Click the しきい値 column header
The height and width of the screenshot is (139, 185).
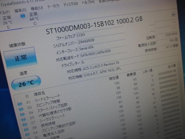[147, 71]
